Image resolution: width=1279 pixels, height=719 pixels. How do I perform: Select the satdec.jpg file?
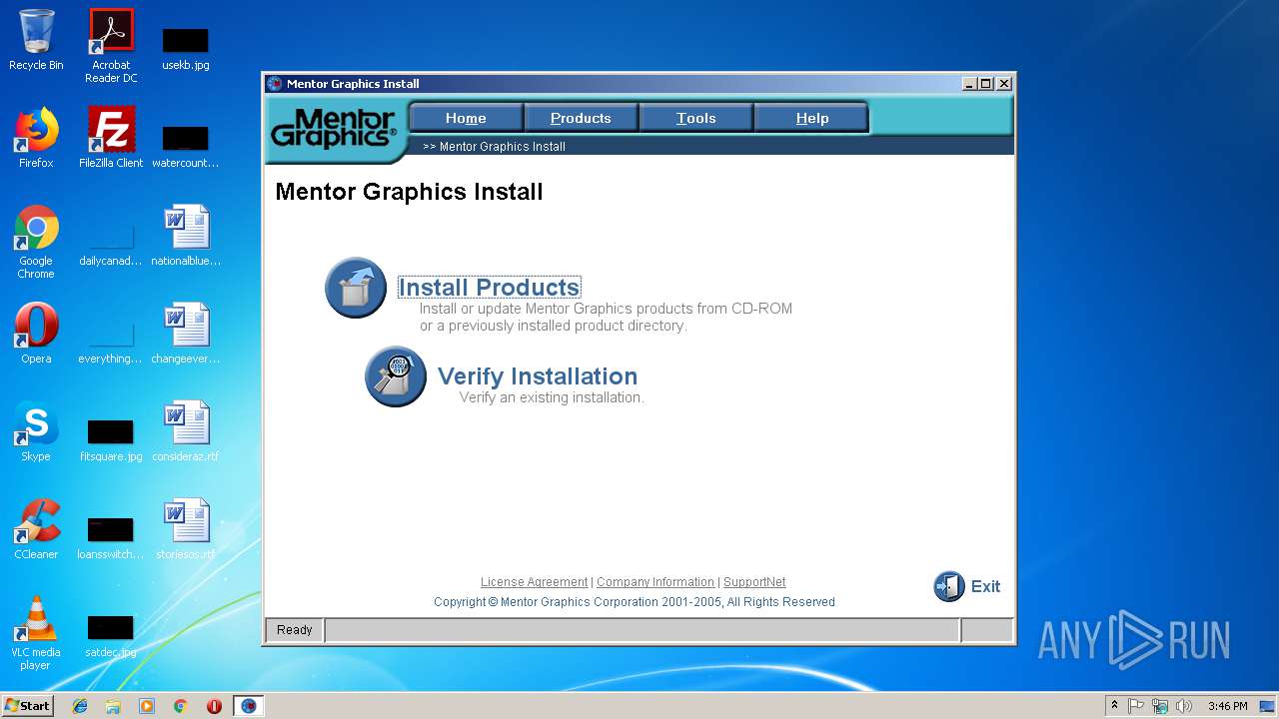111,635
